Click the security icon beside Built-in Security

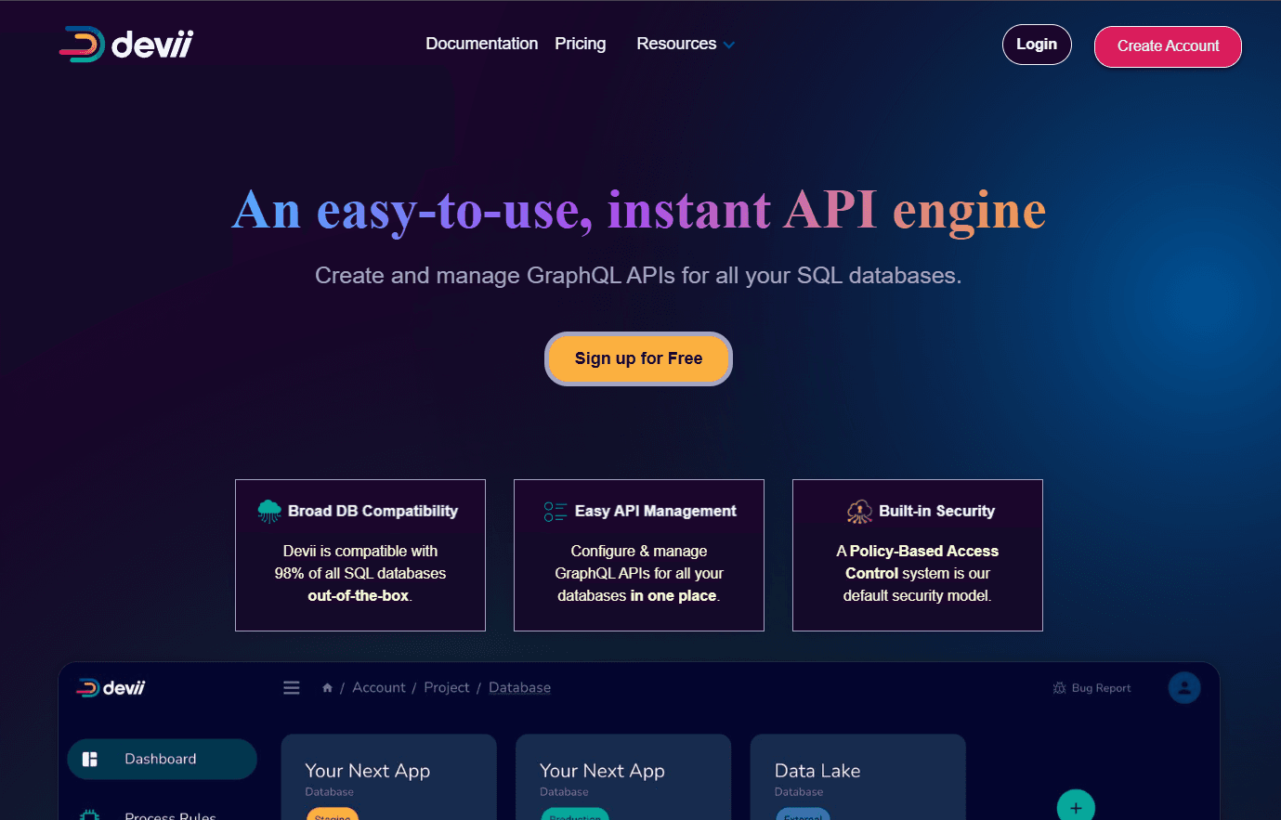click(859, 511)
